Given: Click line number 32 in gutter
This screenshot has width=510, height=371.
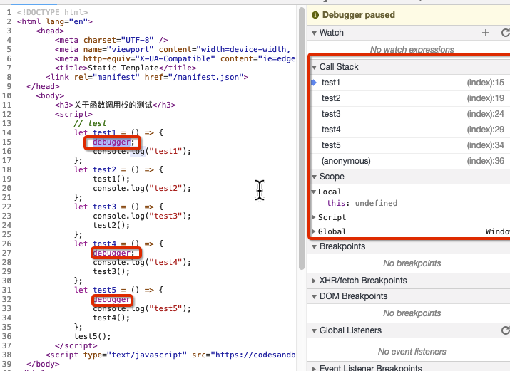Looking at the screenshot, I should tap(6, 299).
